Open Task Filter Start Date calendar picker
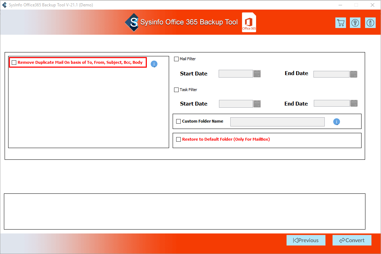381x254 pixels. [257, 104]
